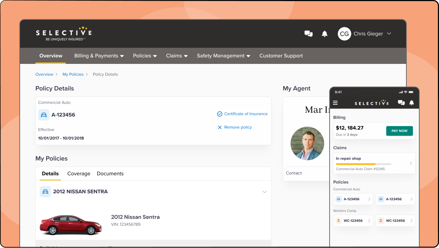
Task: Open the Safety Management menu
Action: pyautogui.click(x=223, y=56)
